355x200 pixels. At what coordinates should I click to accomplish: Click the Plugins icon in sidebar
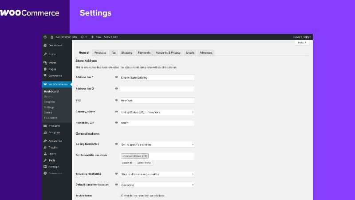tap(45, 148)
